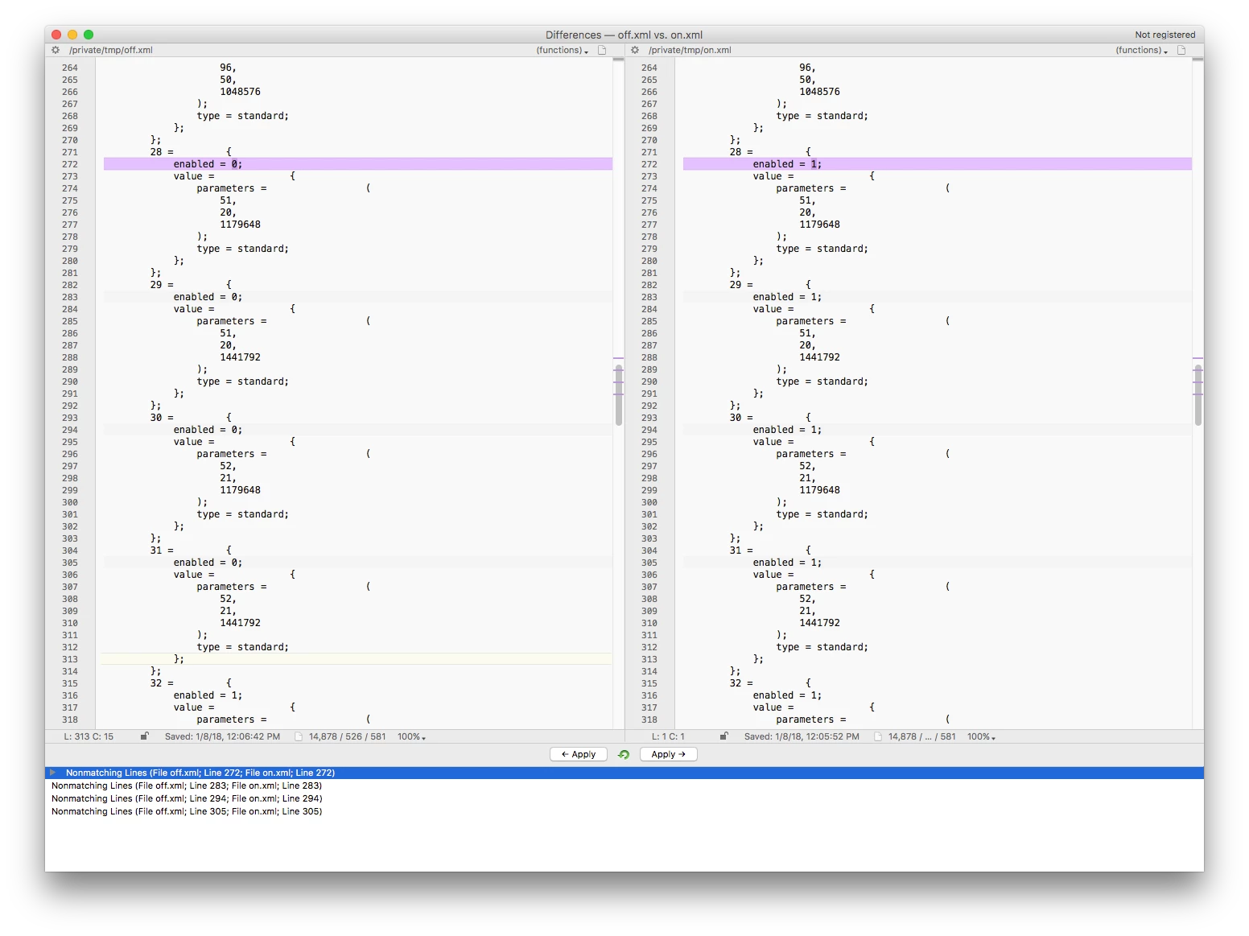This screenshot has height=936, width=1249.
Task: Open the right pane (functions) dropdown
Action: click(1141, 50)
